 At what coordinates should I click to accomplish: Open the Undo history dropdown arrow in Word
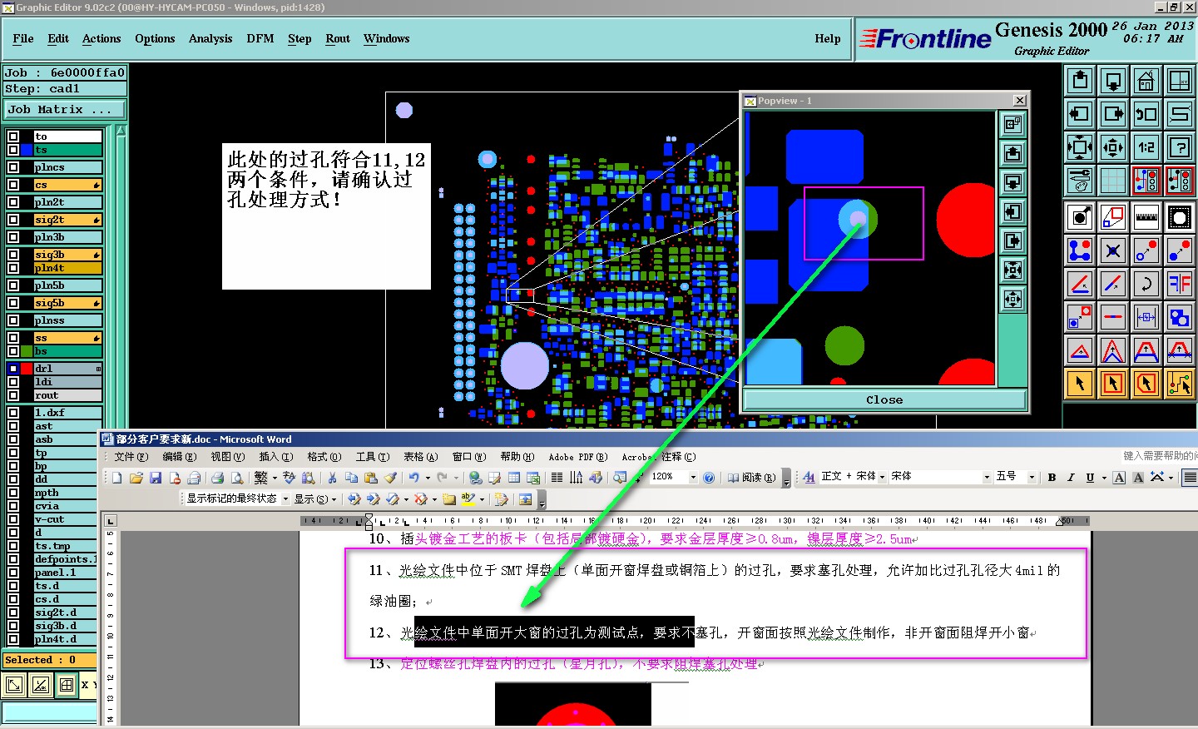click(428, 478)
